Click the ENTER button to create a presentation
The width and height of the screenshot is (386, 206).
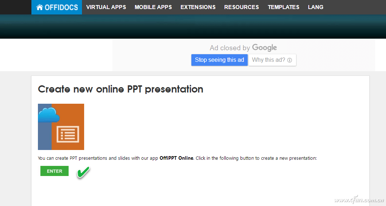point(55,171)
